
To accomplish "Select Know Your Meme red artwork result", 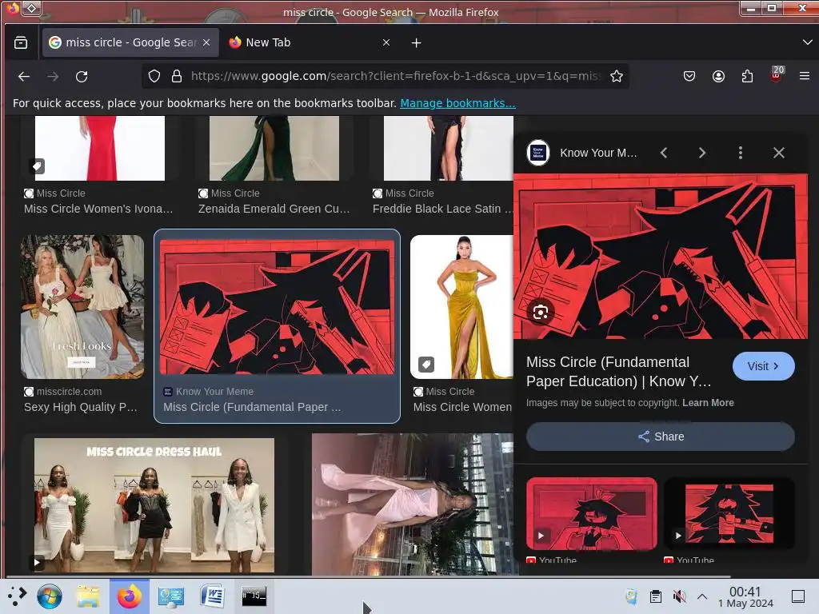I will pos(277,307).
